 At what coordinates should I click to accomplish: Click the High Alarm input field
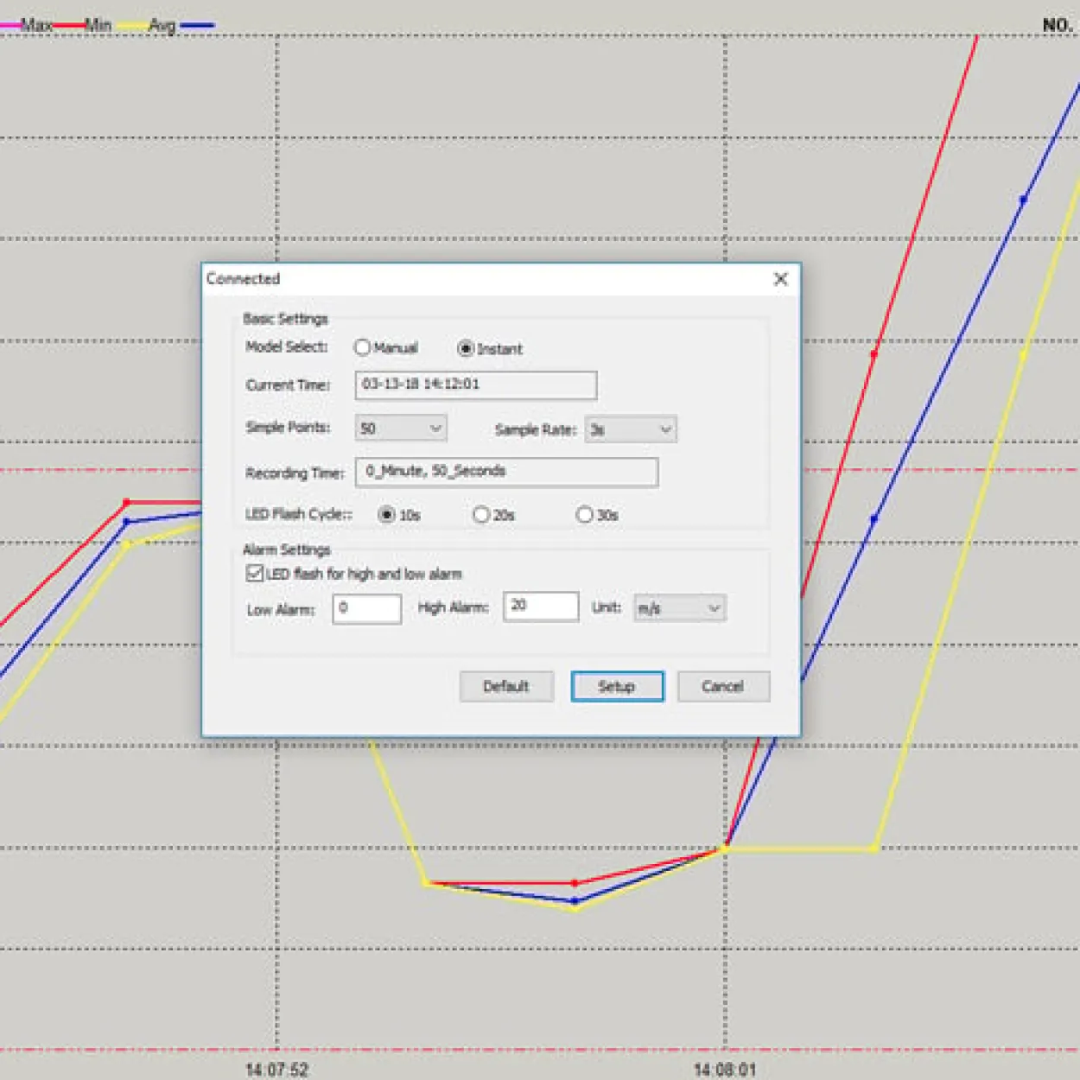541,607
